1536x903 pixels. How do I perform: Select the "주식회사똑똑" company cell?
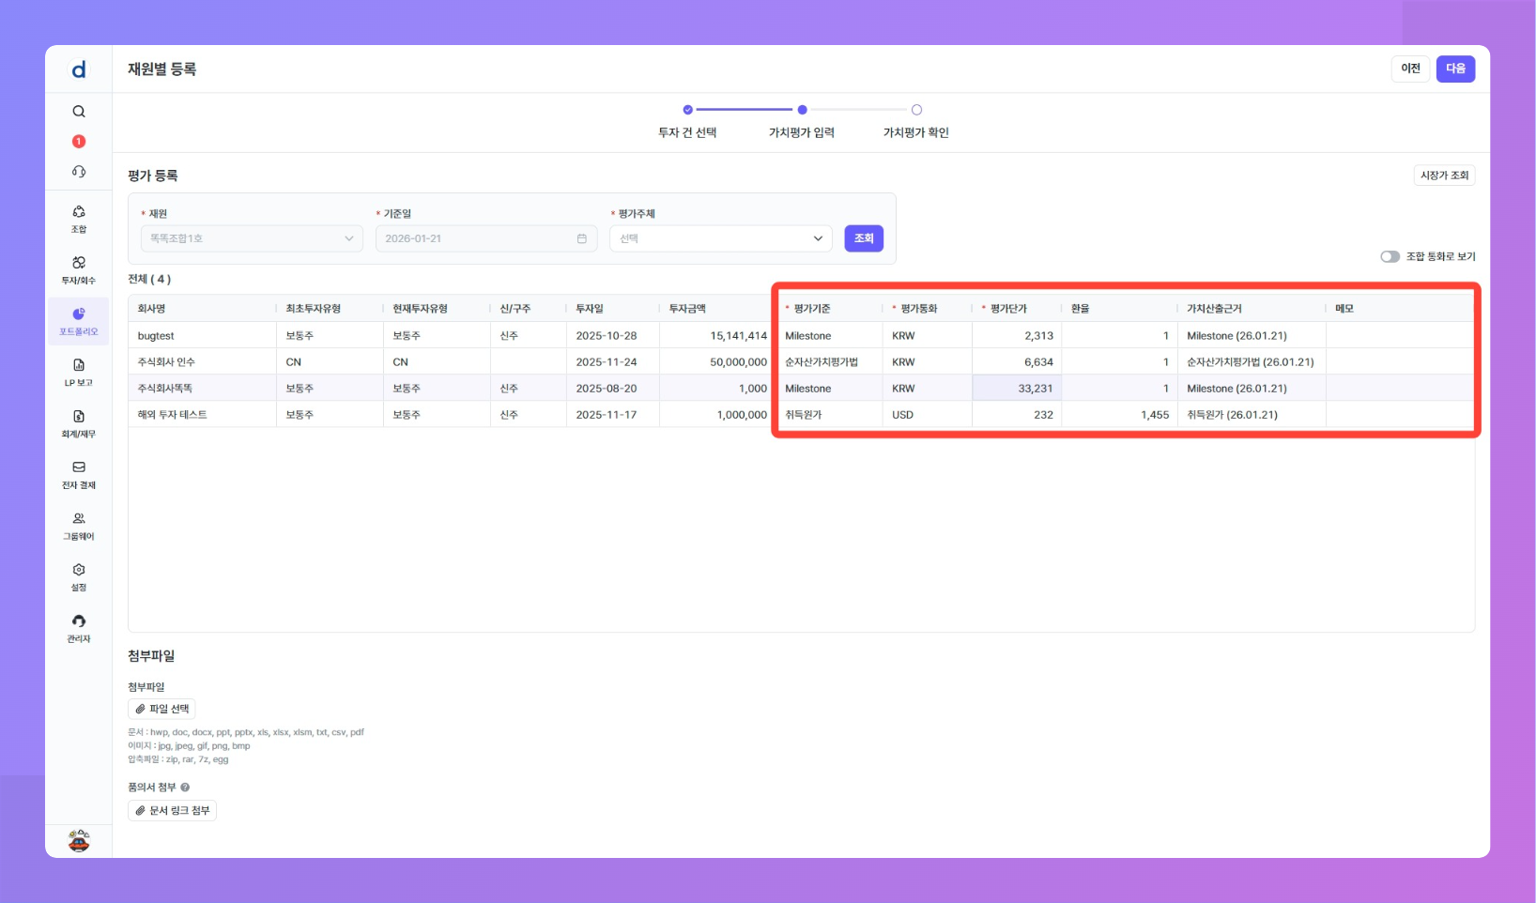(165, 389)
